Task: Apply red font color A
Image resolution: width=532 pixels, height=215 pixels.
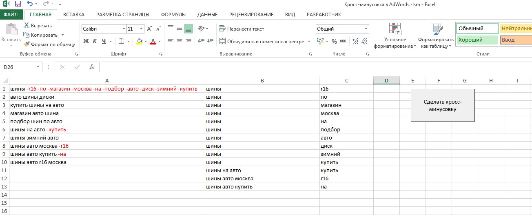Action: click(153, 41)
